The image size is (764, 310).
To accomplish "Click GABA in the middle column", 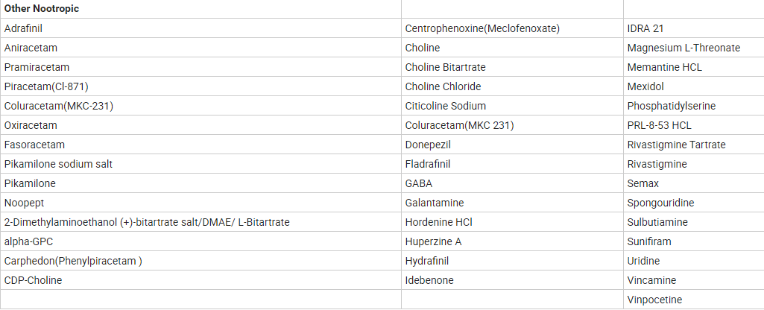I will 419,183.
